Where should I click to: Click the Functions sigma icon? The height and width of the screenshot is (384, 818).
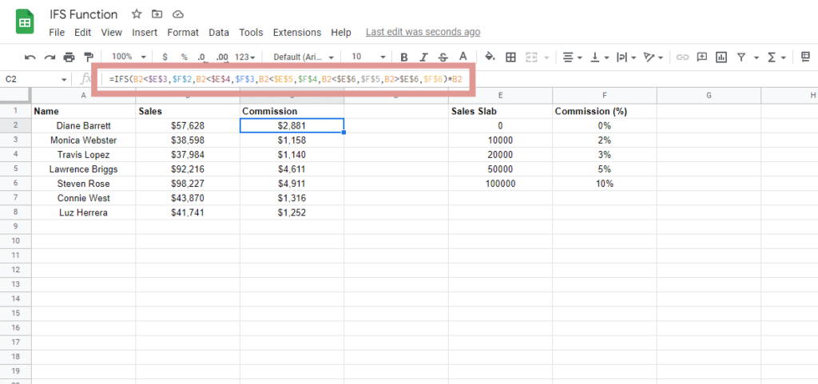click(x=772, y=57)
